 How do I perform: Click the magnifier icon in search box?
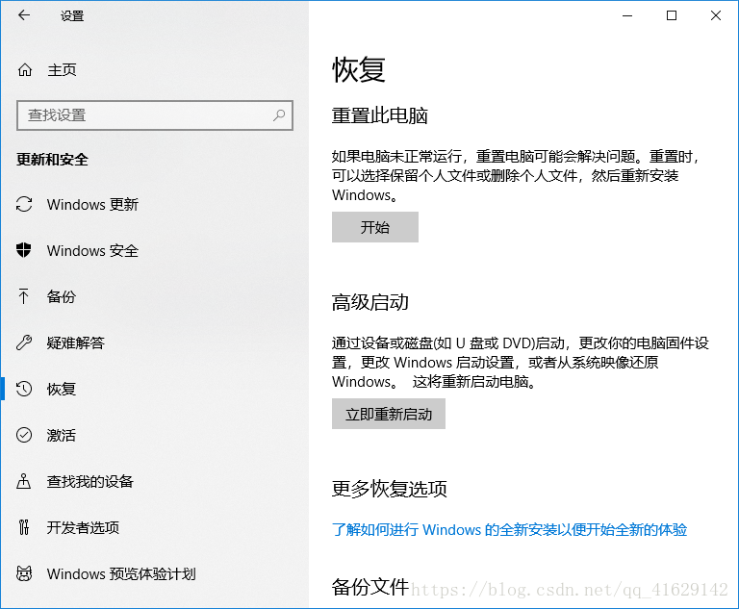(279, 115)
